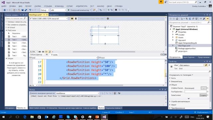Open Microsoft Edge from the taskbar
213x120 pixels.
pyautogui.click(x=25, y=117)
